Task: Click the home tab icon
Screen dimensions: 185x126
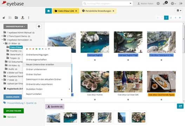Action: [x=48, y=11]
